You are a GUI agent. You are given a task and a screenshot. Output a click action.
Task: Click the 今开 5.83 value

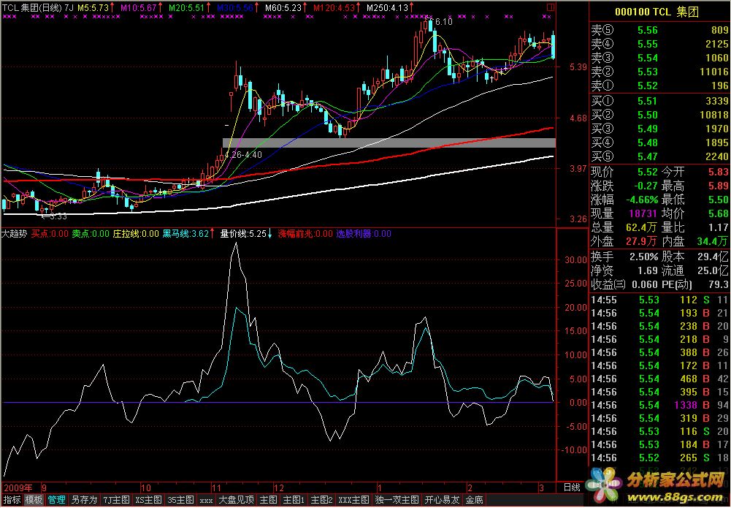718,172
